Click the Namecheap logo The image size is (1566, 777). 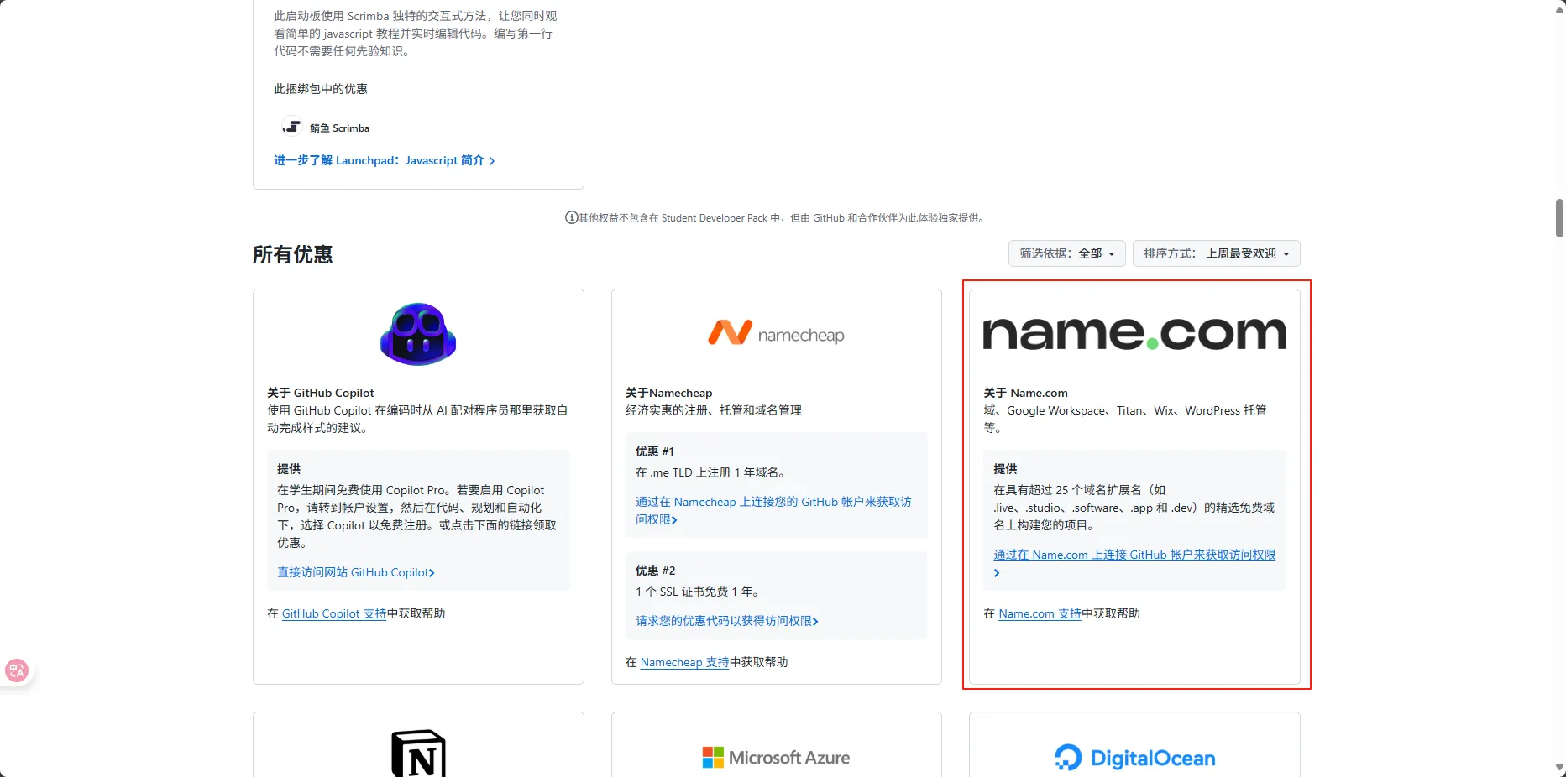pos(776,334)
